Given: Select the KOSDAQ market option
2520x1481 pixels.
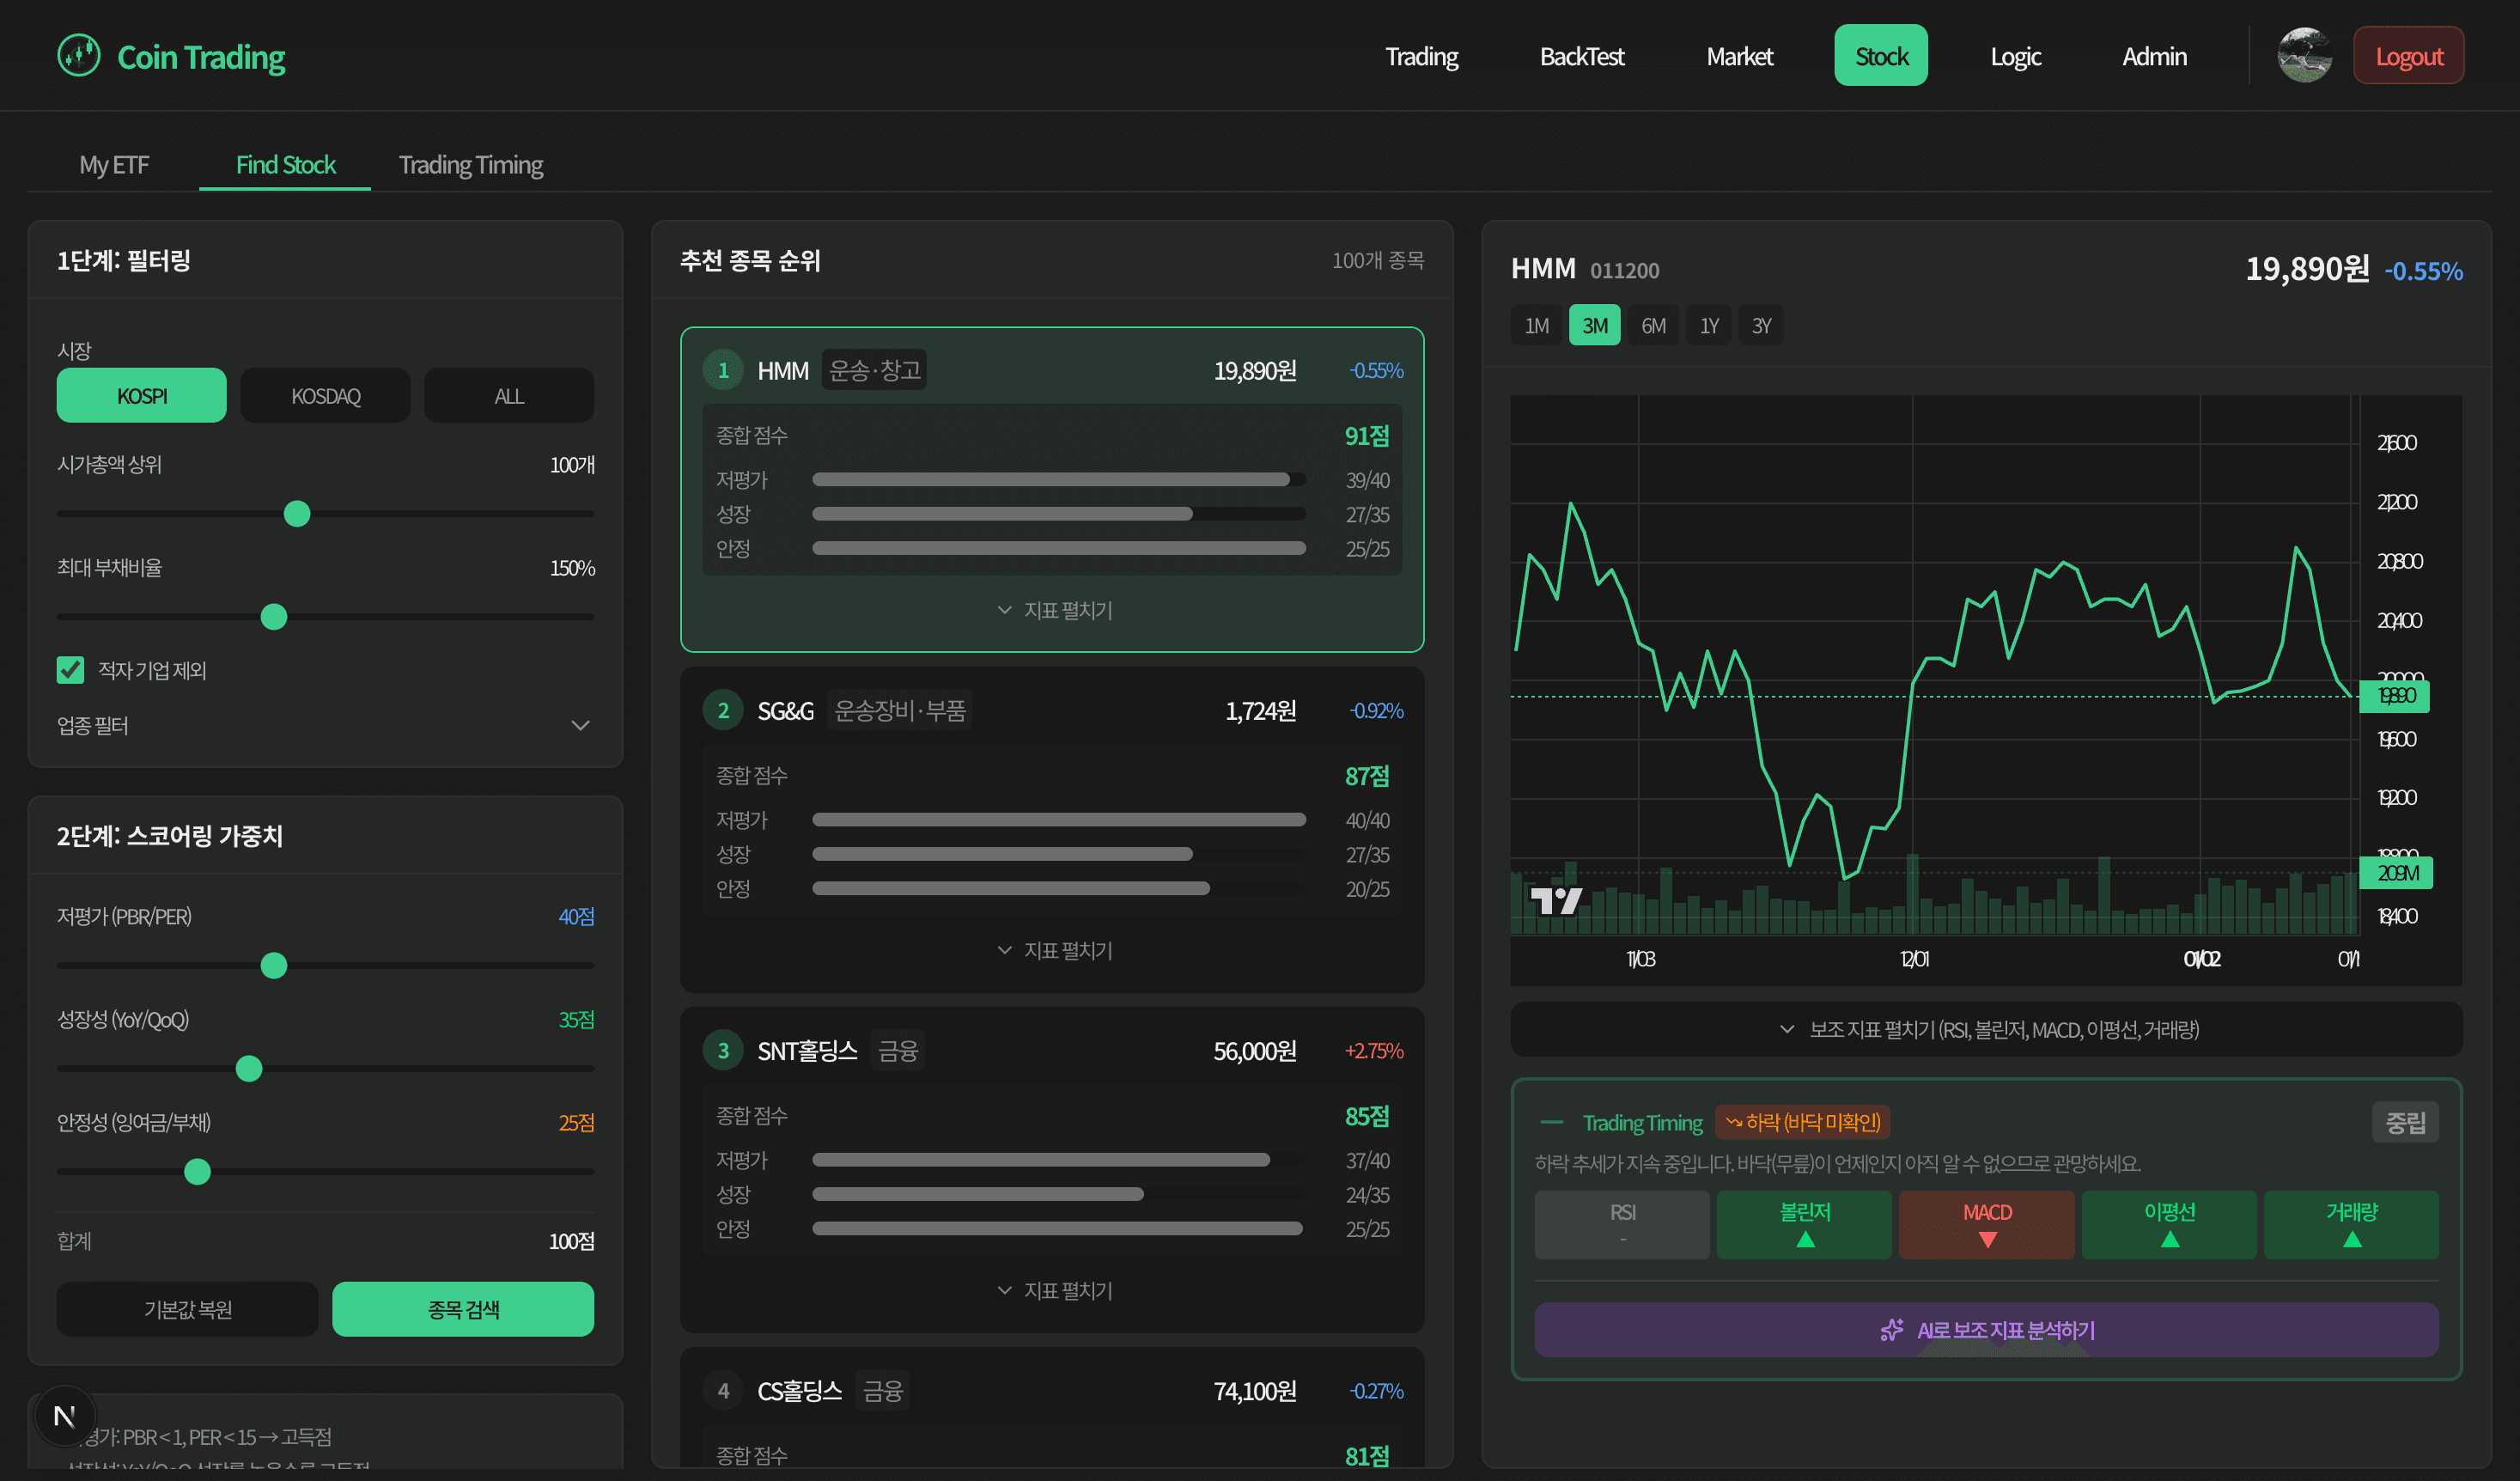Looking at the screenshot, I should (325, 395).
